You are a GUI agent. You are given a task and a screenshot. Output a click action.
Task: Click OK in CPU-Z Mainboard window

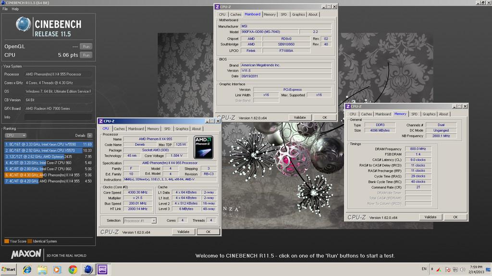(325, 117)
